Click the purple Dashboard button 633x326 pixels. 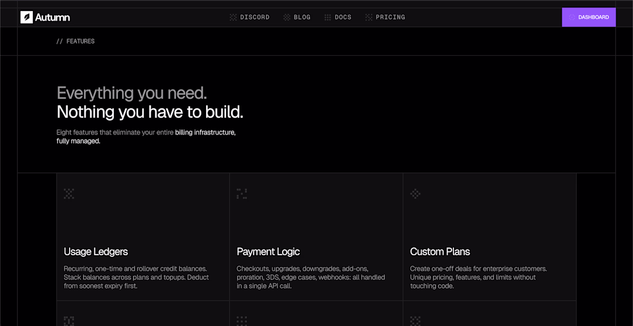point(589,17)
